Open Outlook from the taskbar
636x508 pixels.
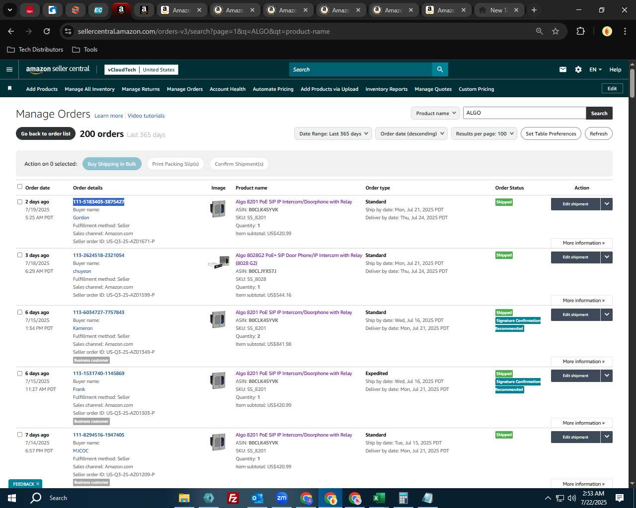257,498
